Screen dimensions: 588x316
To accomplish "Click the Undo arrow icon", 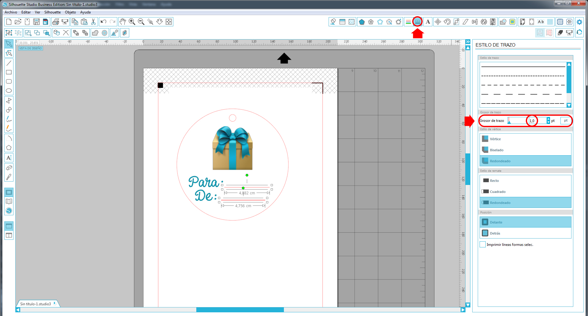I will [x=103, y=22].
